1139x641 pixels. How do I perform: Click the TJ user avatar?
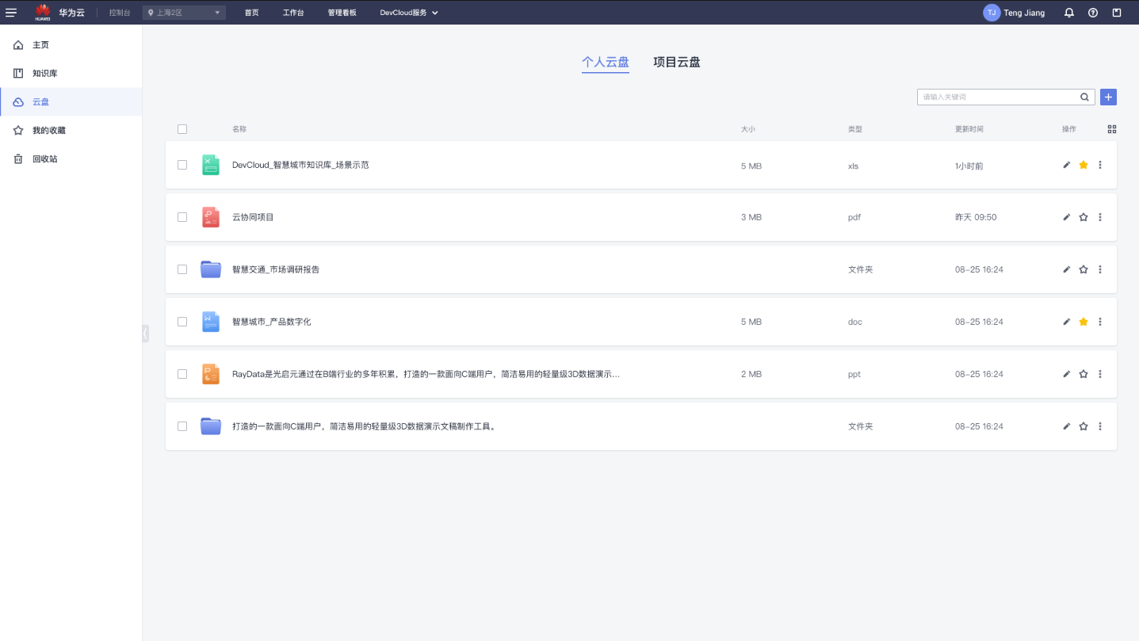tap(992, 13)
